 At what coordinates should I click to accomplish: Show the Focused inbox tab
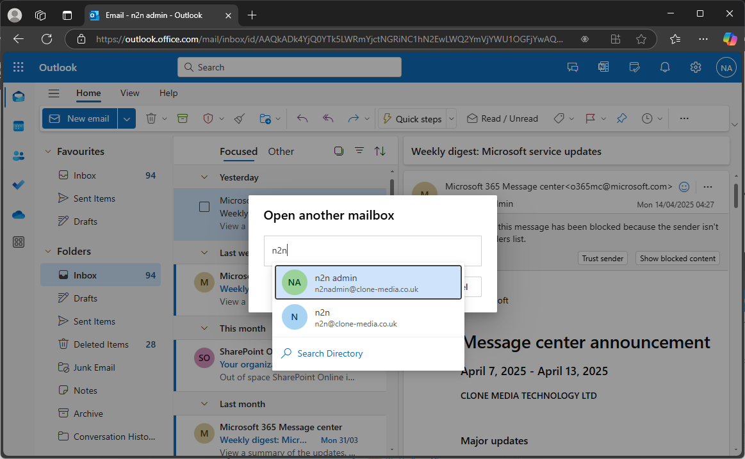pos(238,152)
